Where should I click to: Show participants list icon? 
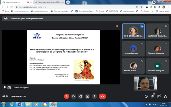pos(153,96)
